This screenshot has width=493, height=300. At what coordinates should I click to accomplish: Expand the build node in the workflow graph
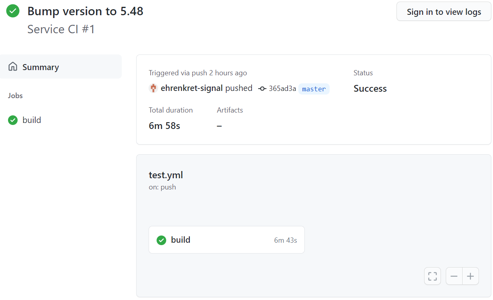(181, 240)
